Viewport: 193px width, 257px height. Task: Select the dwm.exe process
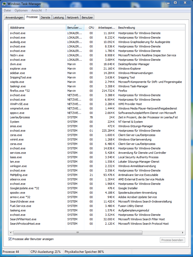pyautogui.click(x=97, y=64)
